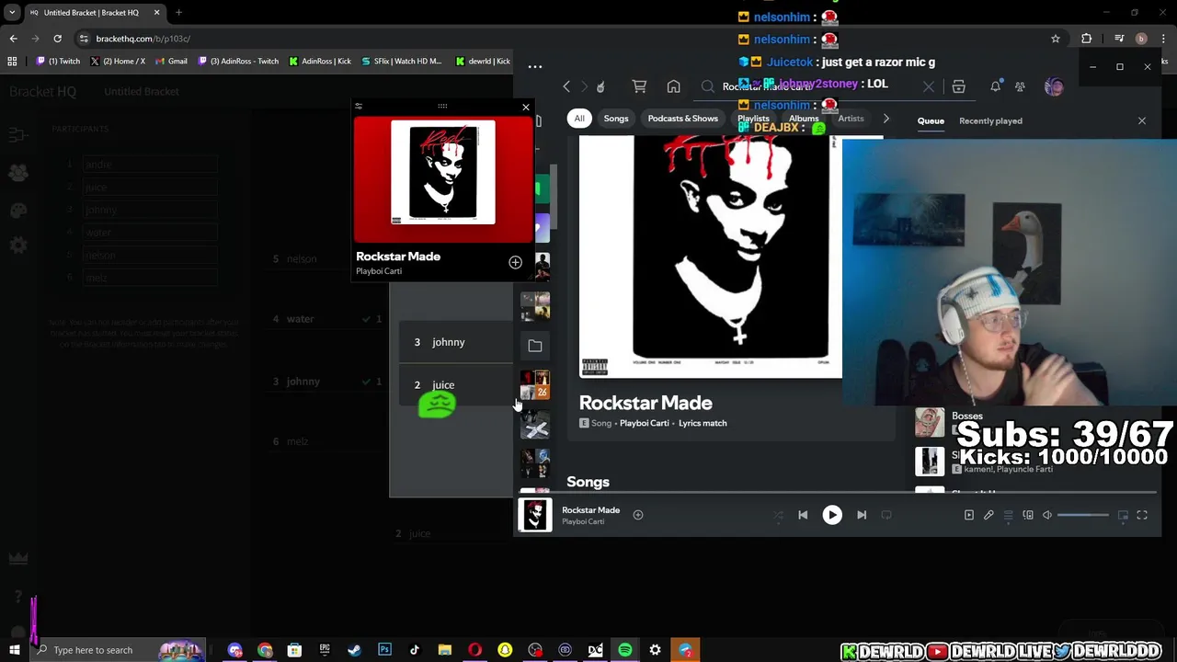1177x662 pixels.
Task: Close the Rockstar Made drag preview popup
Action: click(526, 108)
